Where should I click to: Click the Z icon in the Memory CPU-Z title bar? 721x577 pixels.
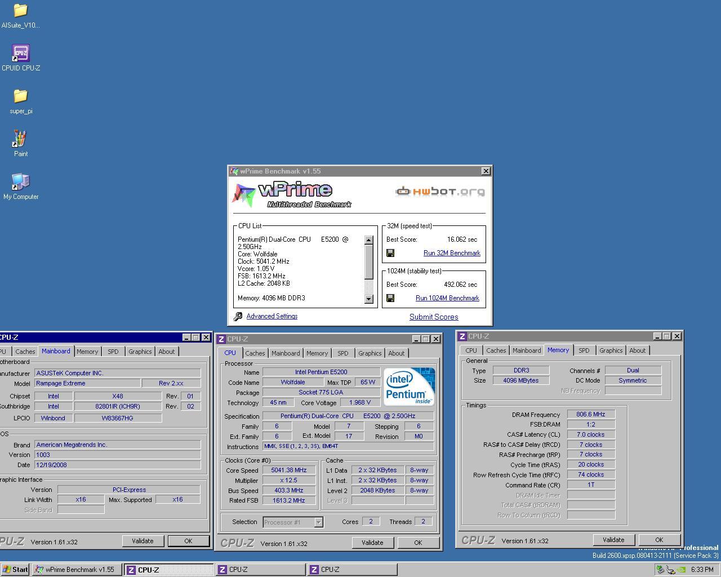[462, 336]
